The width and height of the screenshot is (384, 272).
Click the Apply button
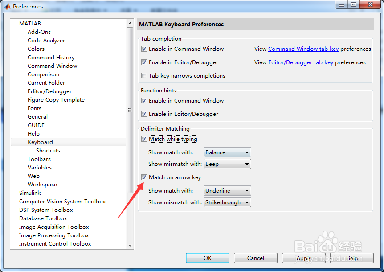coord(304,258)
